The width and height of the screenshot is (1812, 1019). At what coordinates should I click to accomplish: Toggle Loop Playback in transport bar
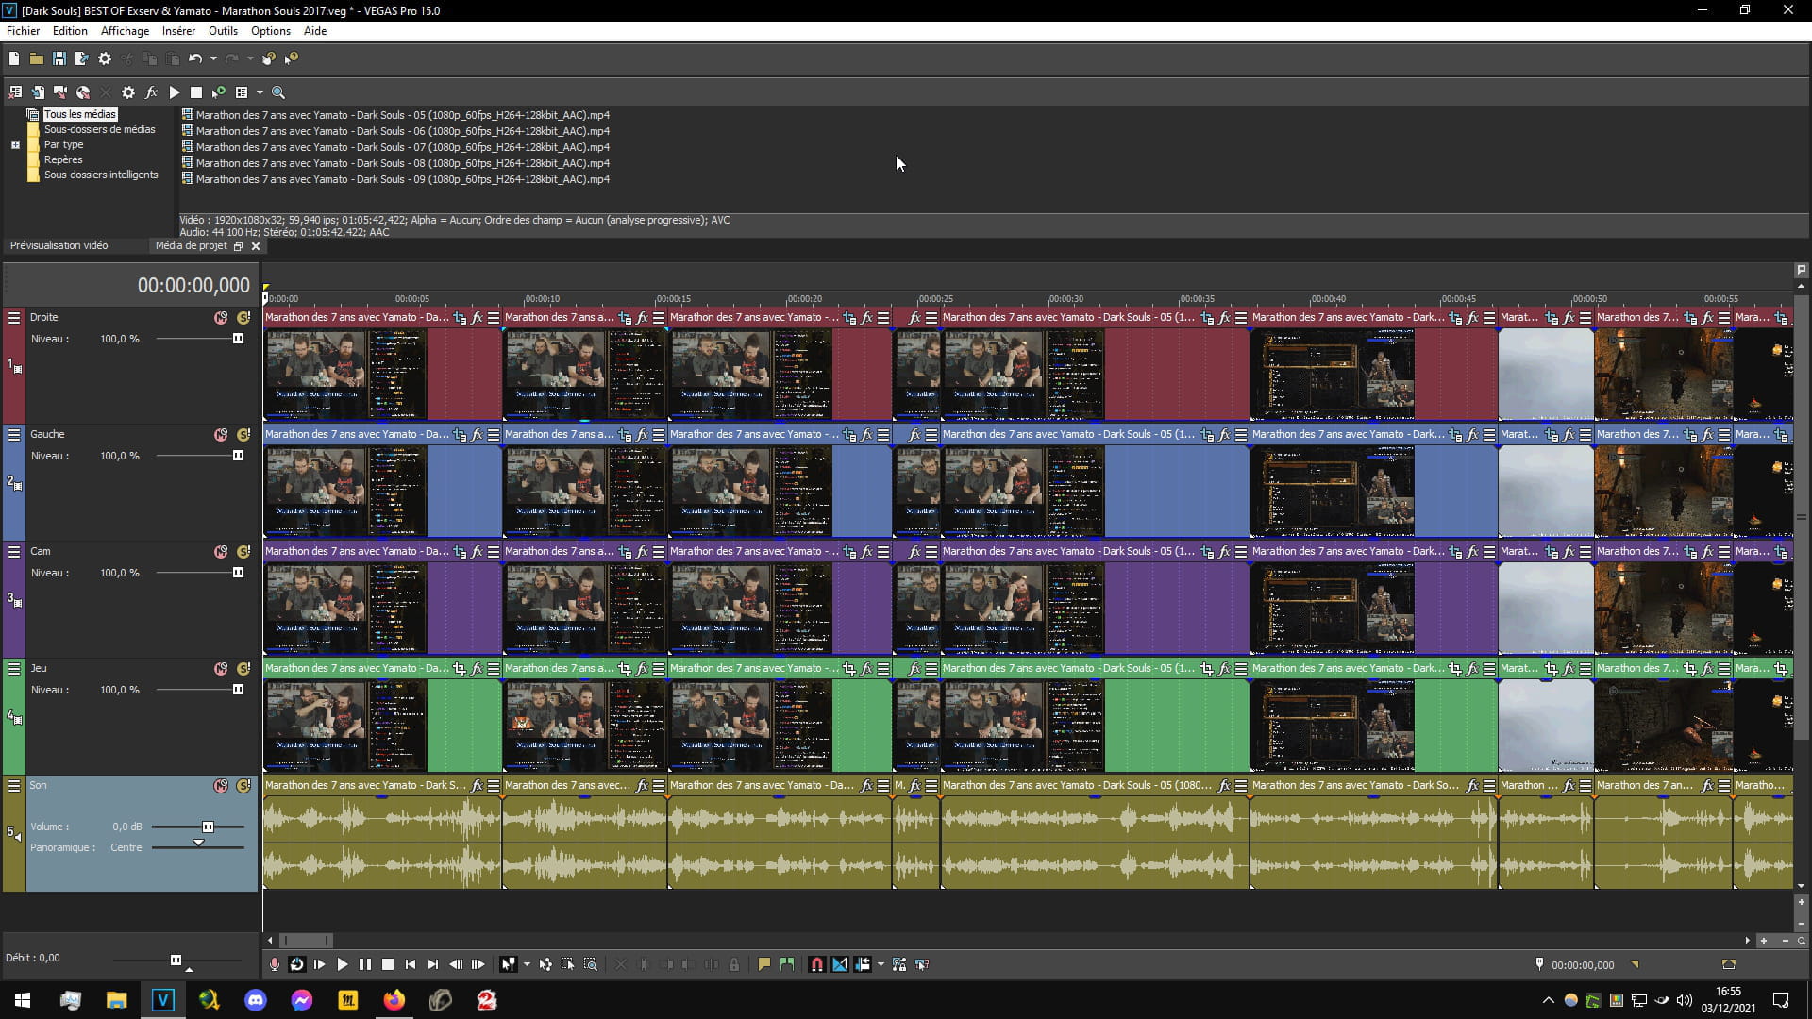tap(296, 964)
